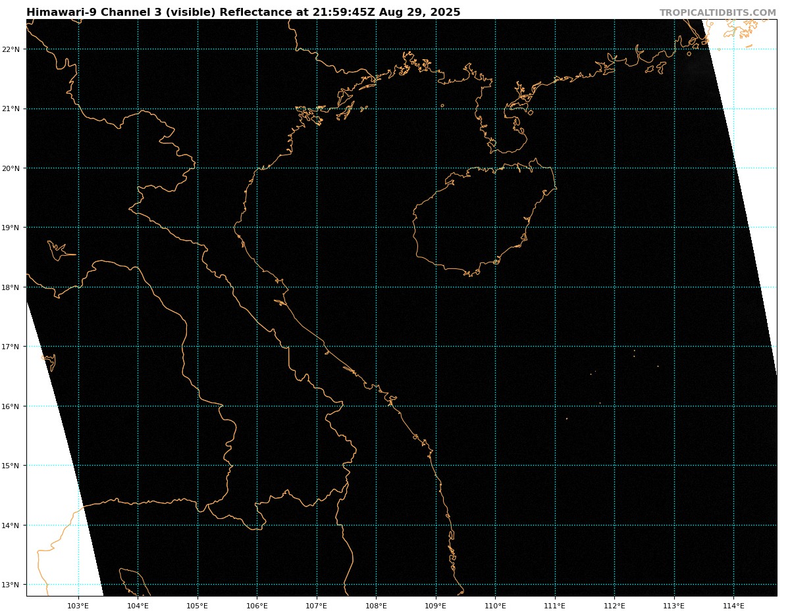Screen dimensions: 790x611
Task: Click the 113°E longitude label
Action: (674, 606)
